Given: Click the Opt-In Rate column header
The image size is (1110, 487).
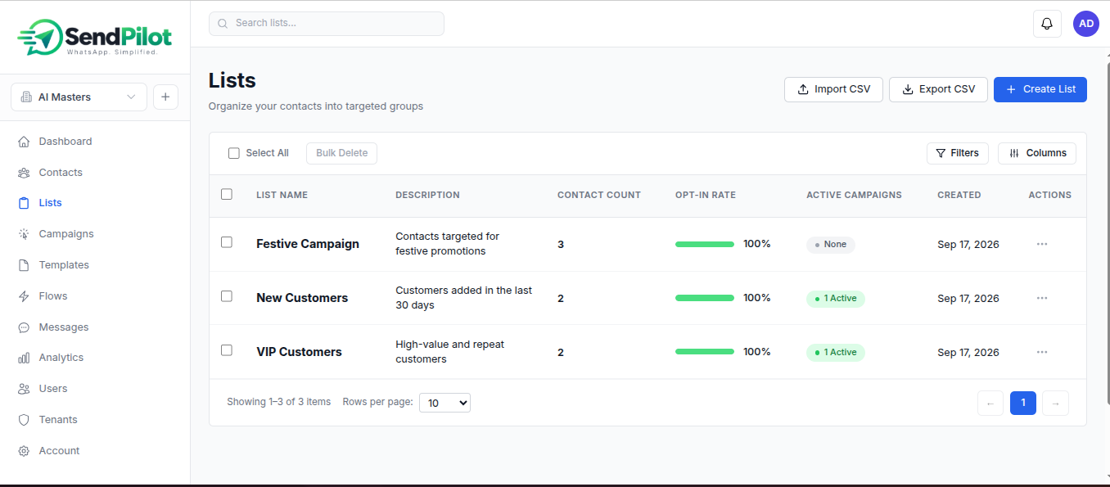Looking at the screenshot, I should point(706,195).
